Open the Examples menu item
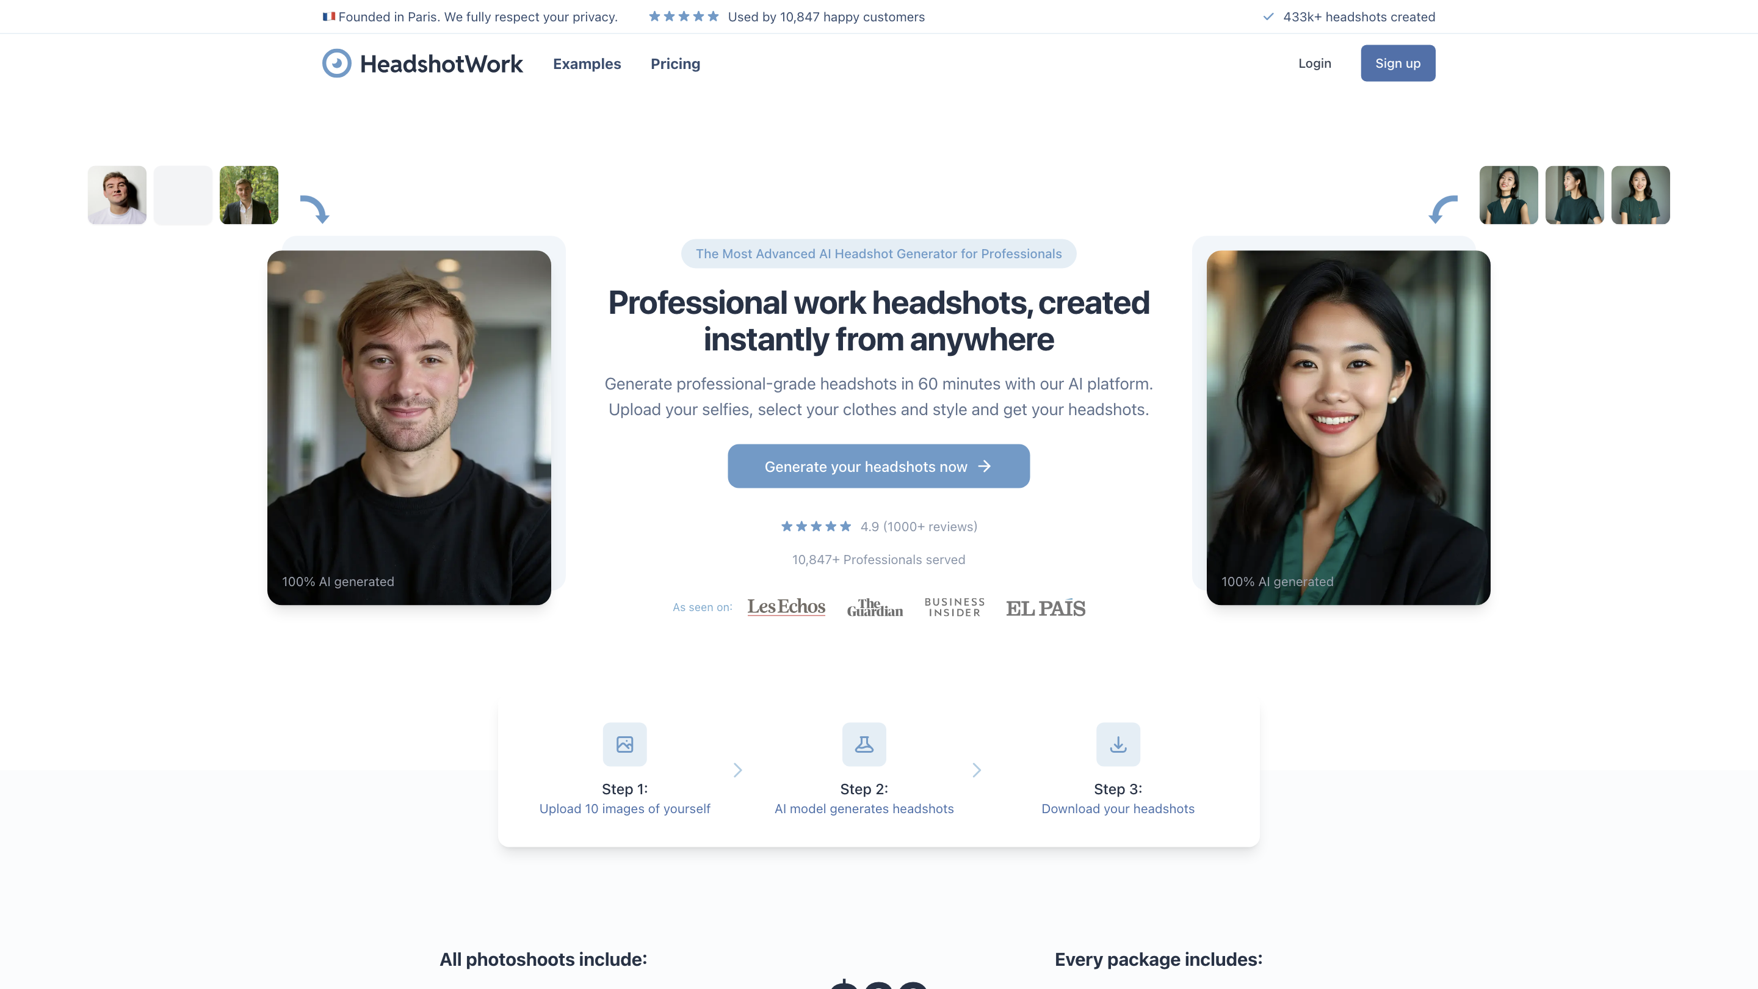Image resolution: width=1758 pixels, height=989 pixels. coord(587,63)
